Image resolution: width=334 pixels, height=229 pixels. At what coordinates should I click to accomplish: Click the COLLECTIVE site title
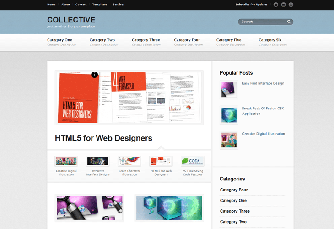point(71,20)
